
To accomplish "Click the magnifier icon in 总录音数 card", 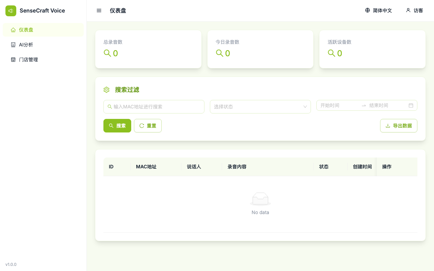I will point(107,53).
